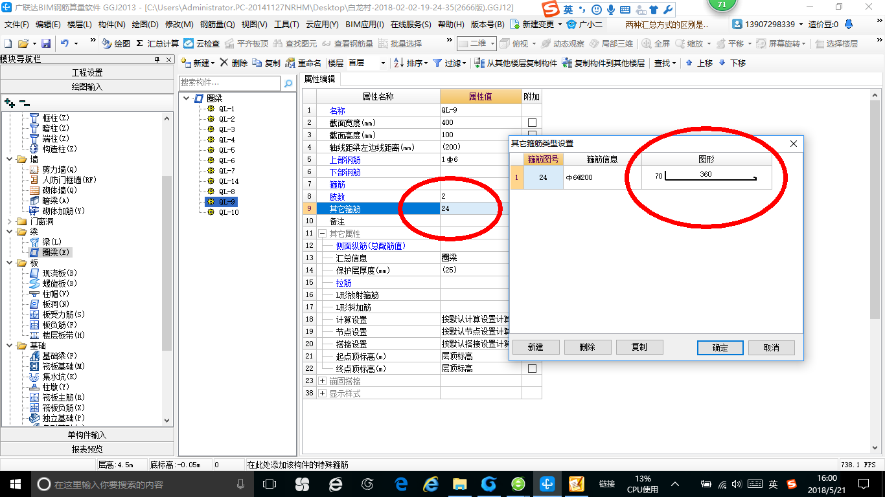Collapse the 墙 folder in tree
Screen dimensions: 885x497
(9, 159)
